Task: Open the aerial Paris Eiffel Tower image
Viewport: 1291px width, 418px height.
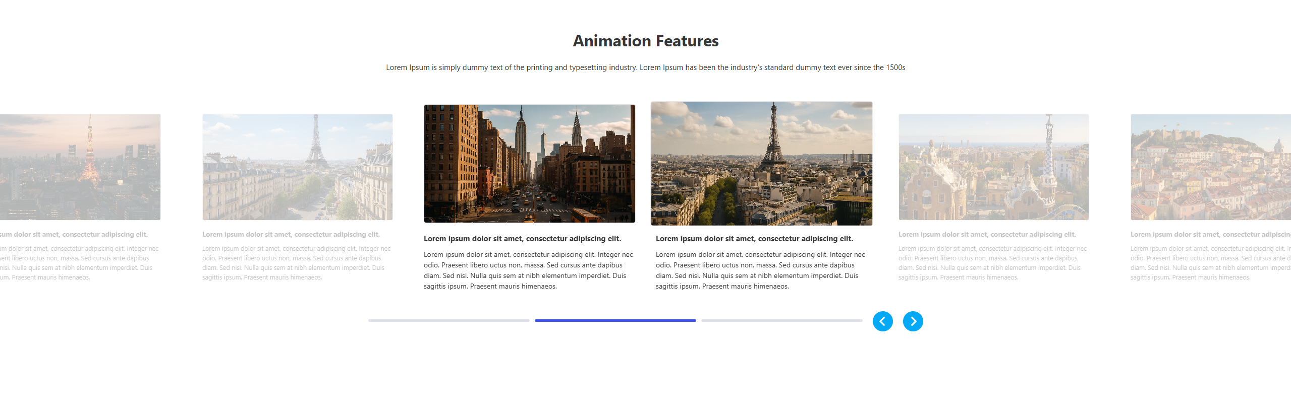Action: [x=761, y=164]
